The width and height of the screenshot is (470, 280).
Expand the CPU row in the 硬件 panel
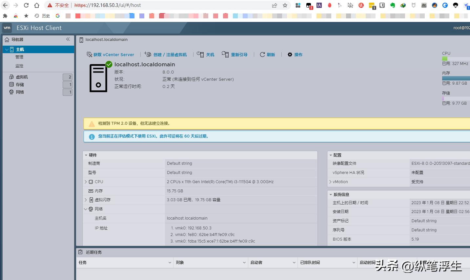coord(86,182)
